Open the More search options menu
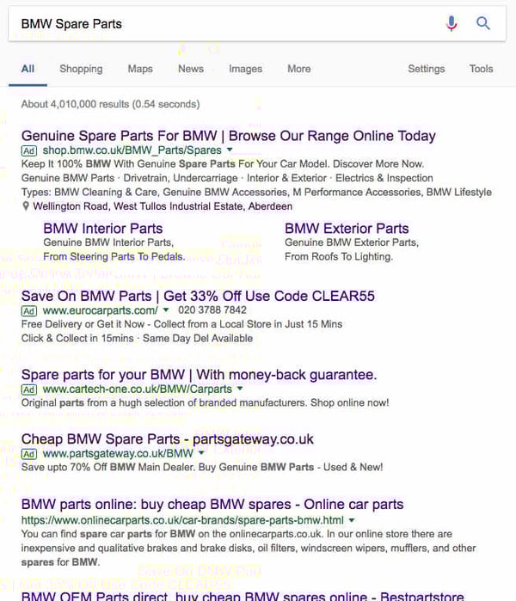Viewport: 516px width, 601px height. click(x=299, y=69)
